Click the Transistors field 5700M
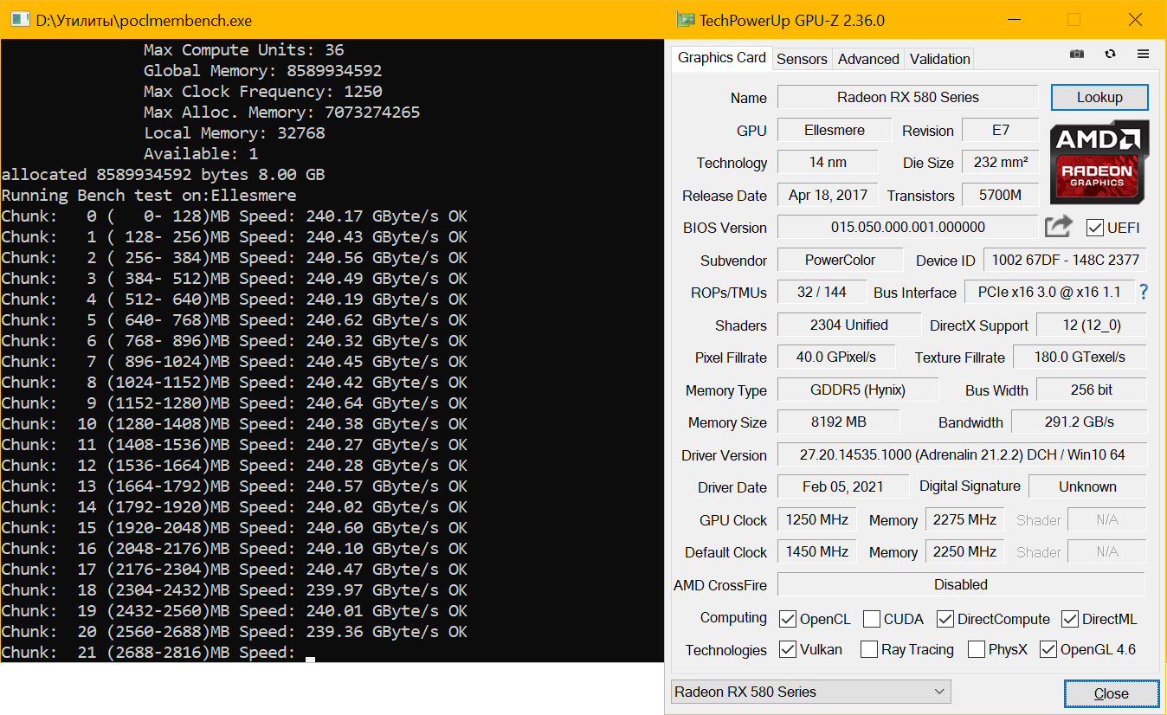 [1000, 195]
